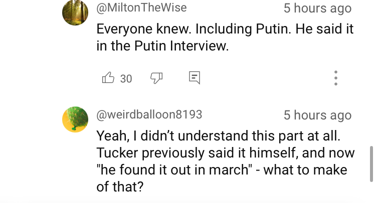This screenshot has height=203, width=376.
Task: Click the line 'Tucker previously said it himself, and now'
Action: click(x=225, y=152)
